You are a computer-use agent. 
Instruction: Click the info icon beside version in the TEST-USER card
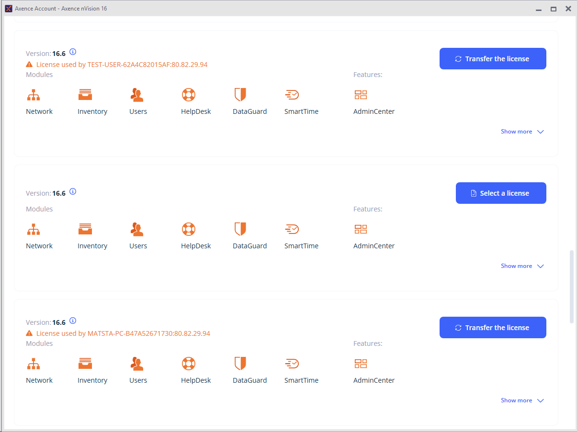pos(73,52)
